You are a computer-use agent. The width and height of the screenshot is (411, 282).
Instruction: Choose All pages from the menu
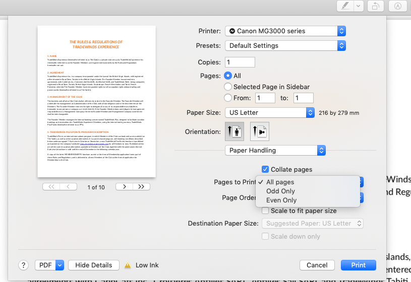(308, 182)
